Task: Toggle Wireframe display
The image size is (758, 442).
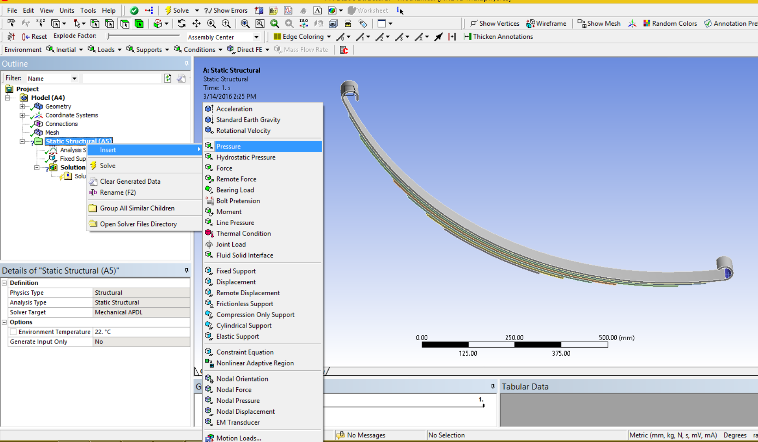Action: coord(546,24)
